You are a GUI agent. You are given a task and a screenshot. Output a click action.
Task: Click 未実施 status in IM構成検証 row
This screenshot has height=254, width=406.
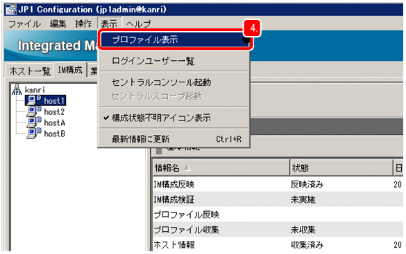click(x=303, y=199)
